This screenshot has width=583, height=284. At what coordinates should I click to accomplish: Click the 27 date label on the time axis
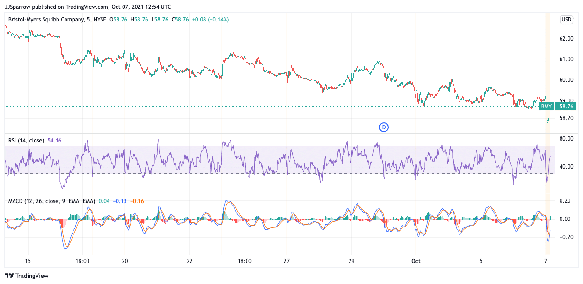[287, 261]
